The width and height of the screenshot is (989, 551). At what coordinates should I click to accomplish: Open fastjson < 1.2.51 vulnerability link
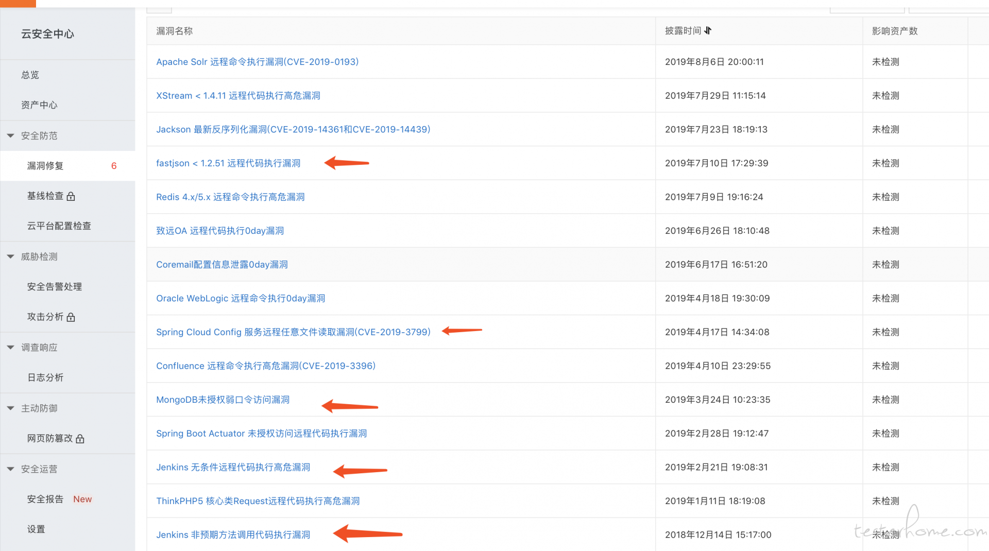coord(228,163)
